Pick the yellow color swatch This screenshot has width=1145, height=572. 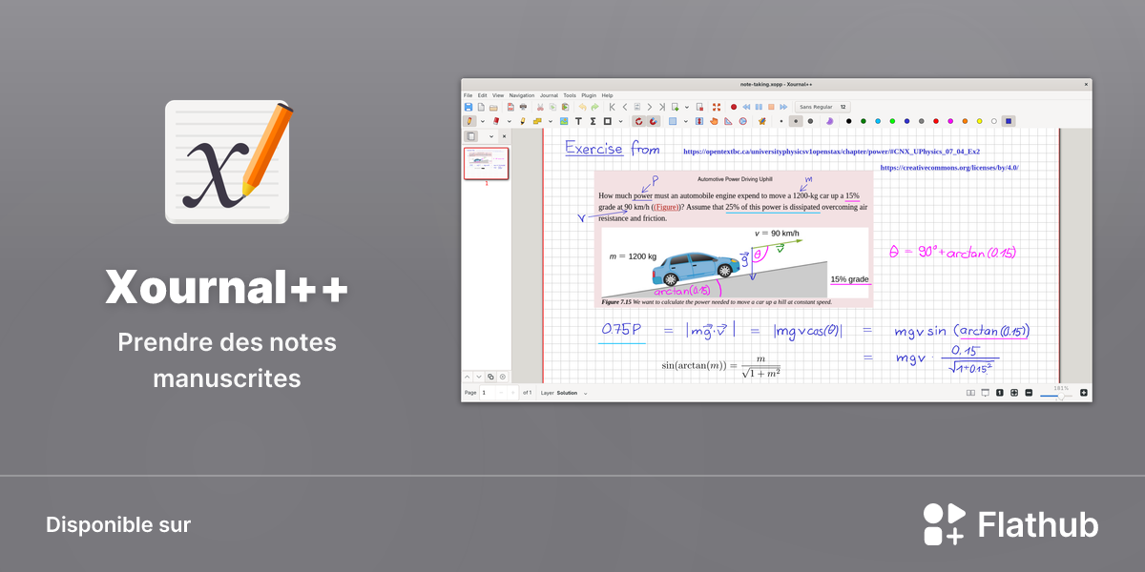pyautogui.click(x=979, y=121)
